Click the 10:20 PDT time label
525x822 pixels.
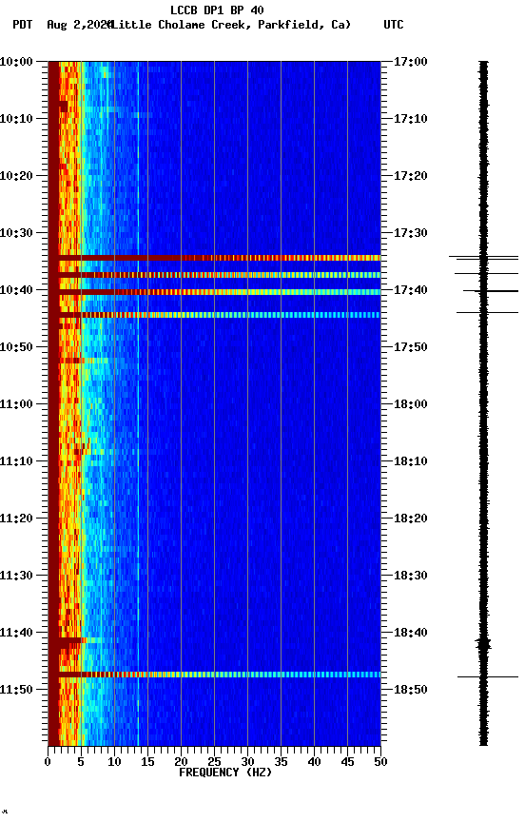(16, 176)
